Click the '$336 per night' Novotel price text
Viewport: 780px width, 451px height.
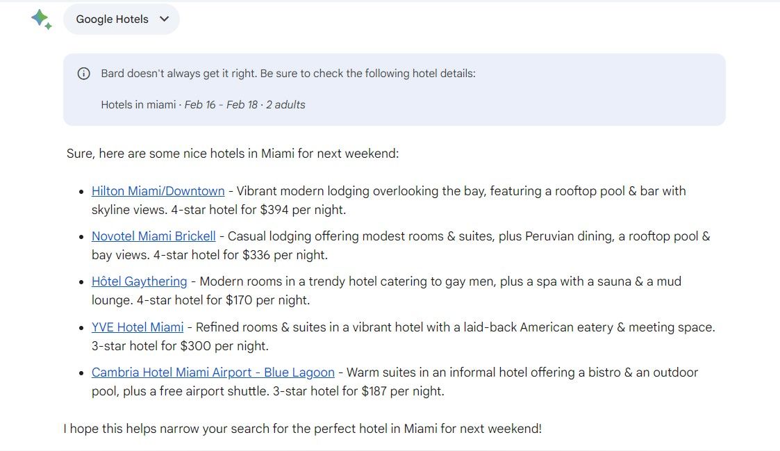(285, 255)
